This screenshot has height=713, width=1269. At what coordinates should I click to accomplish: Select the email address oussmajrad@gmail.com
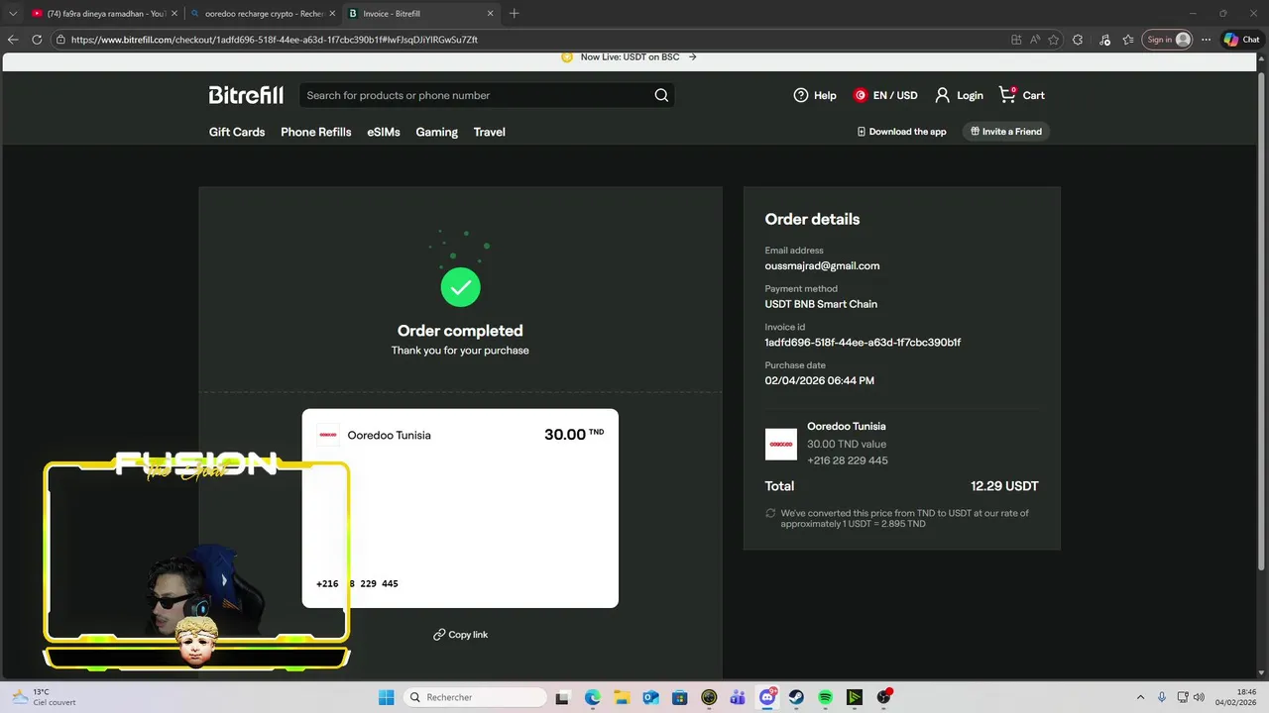(x=822, y=265)
